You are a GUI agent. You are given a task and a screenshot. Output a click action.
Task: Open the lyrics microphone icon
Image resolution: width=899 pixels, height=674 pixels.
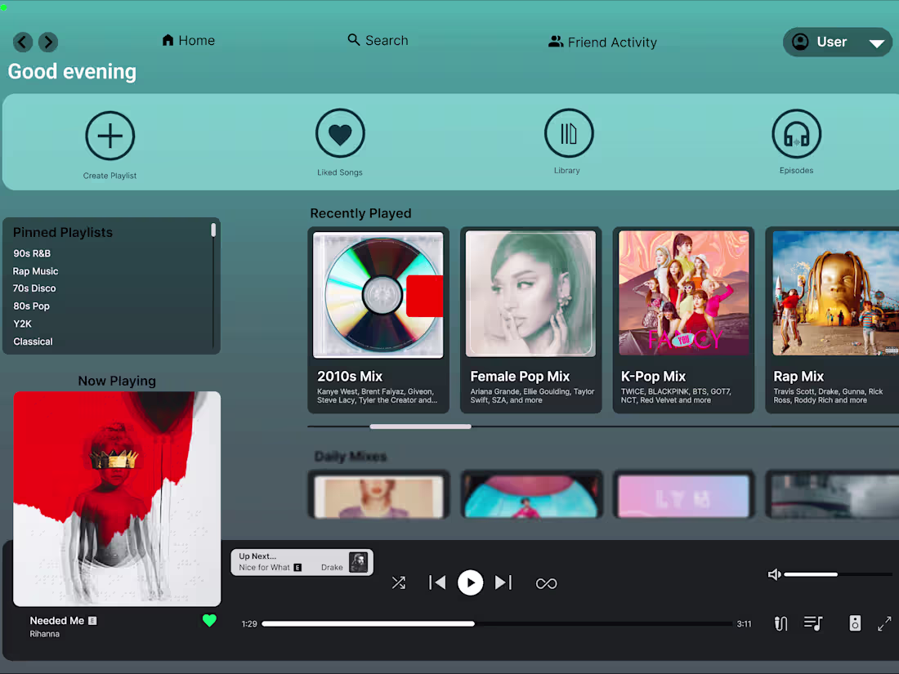pos(780,623)
